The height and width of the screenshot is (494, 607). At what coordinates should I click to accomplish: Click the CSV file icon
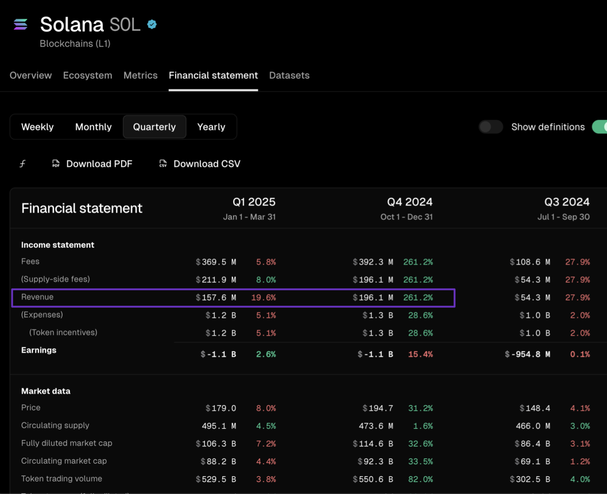(x=163, y=163)
